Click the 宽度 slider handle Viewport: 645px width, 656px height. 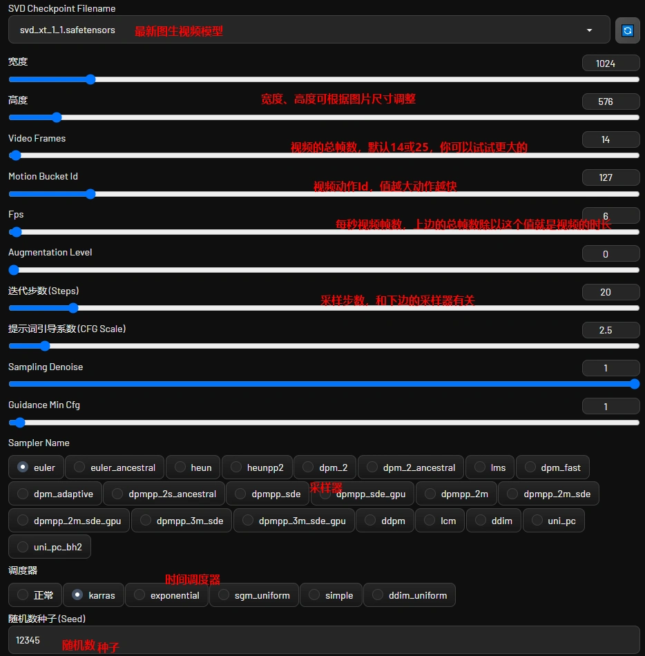tap(90, 79)
